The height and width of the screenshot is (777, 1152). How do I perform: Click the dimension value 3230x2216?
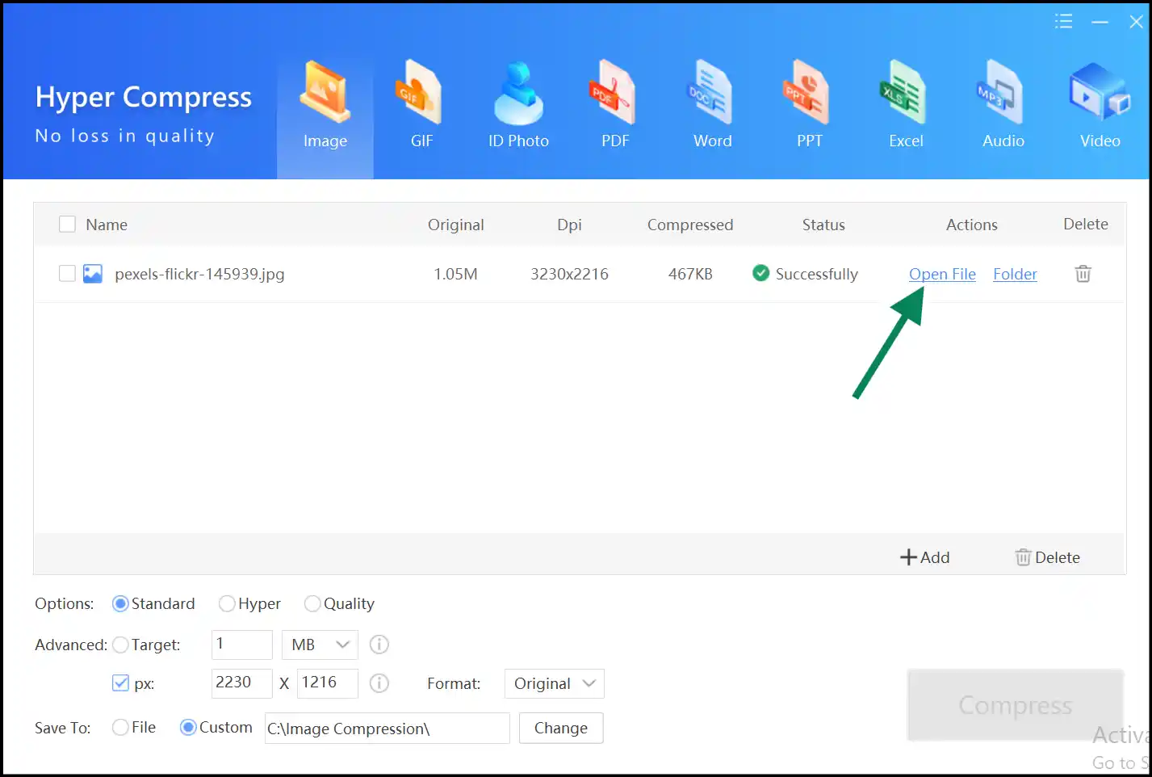pos(569,274)
